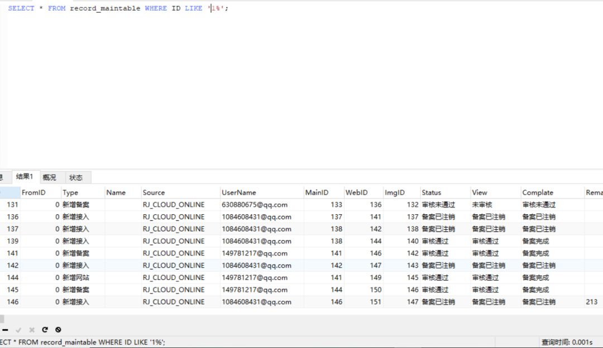
Task: Select the 630880675@qq.com UserName cell
Action: click(x=262, y=205)
